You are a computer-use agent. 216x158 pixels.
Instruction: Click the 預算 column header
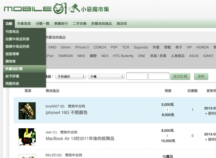(x=168, y=91)
